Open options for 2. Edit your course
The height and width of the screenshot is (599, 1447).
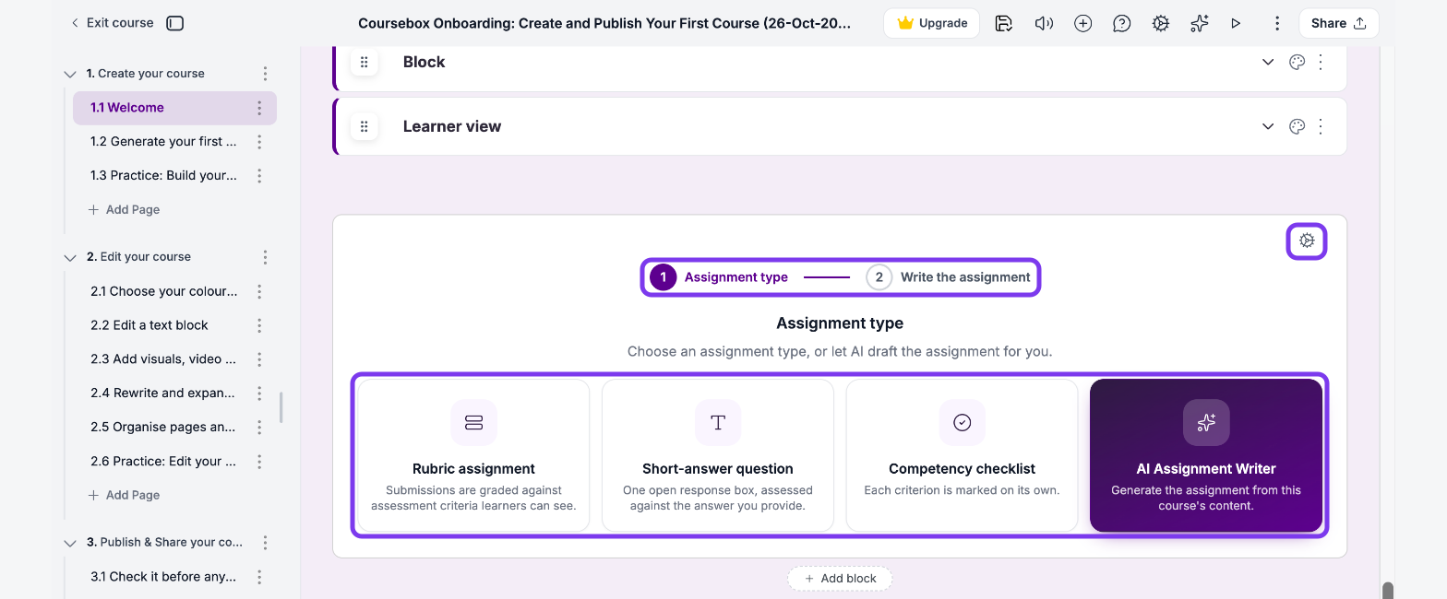coord(265,257)
